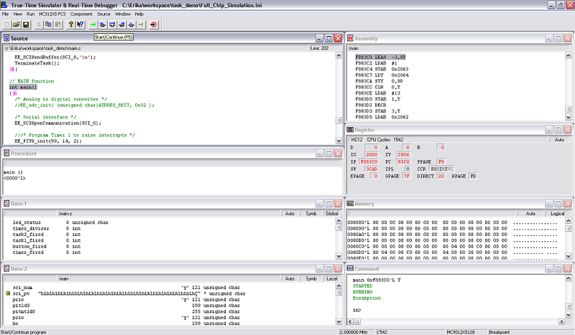Start program with green arrow icon

click(x=93, y=24)
